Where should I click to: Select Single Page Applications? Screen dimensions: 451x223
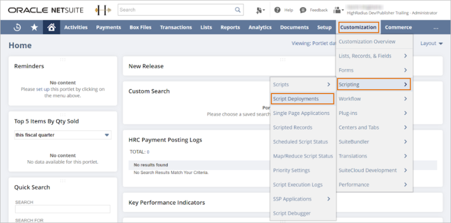pyautogui.click(x=303, y=113)
